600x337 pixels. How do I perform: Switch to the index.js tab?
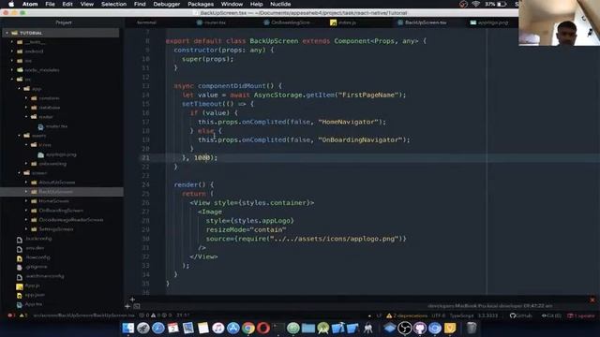(348, 22)
